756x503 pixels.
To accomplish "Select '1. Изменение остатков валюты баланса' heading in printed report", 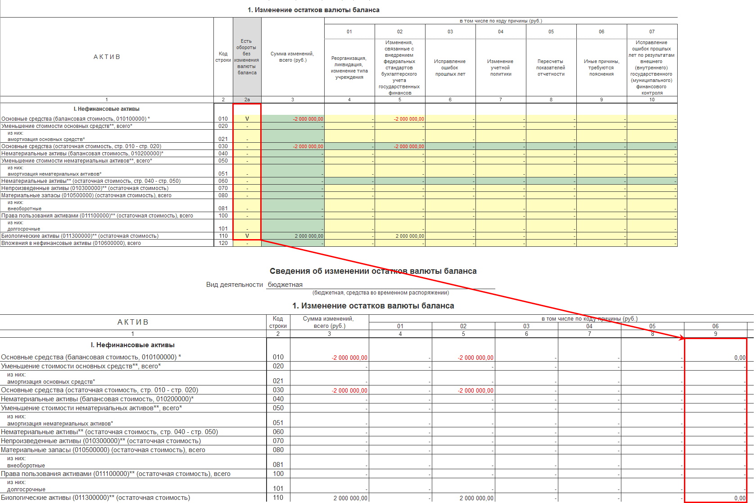I will pyautogui.click(x=373, y=306).
